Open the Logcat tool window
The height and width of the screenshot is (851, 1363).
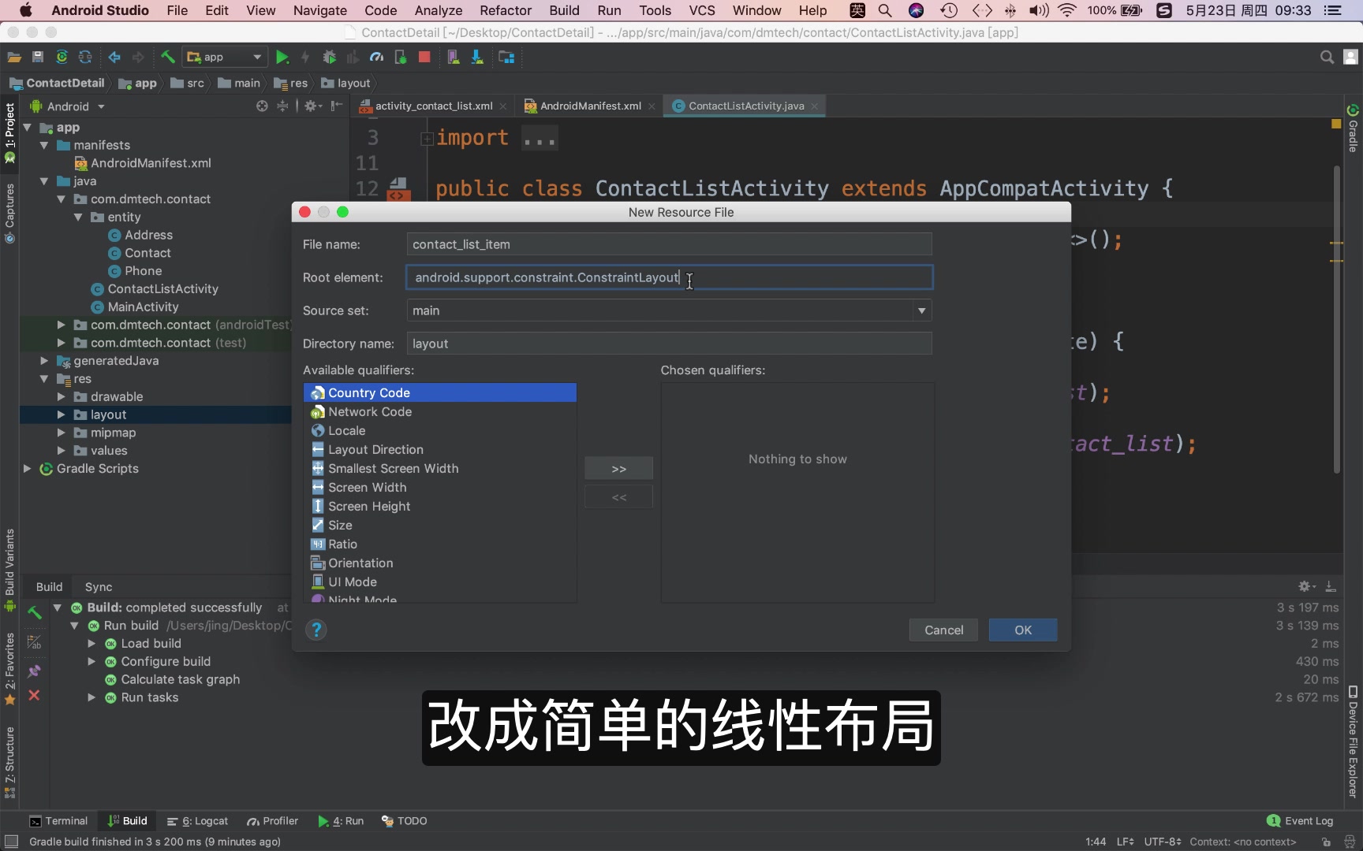pyautogui.click(x=197, y=821)
